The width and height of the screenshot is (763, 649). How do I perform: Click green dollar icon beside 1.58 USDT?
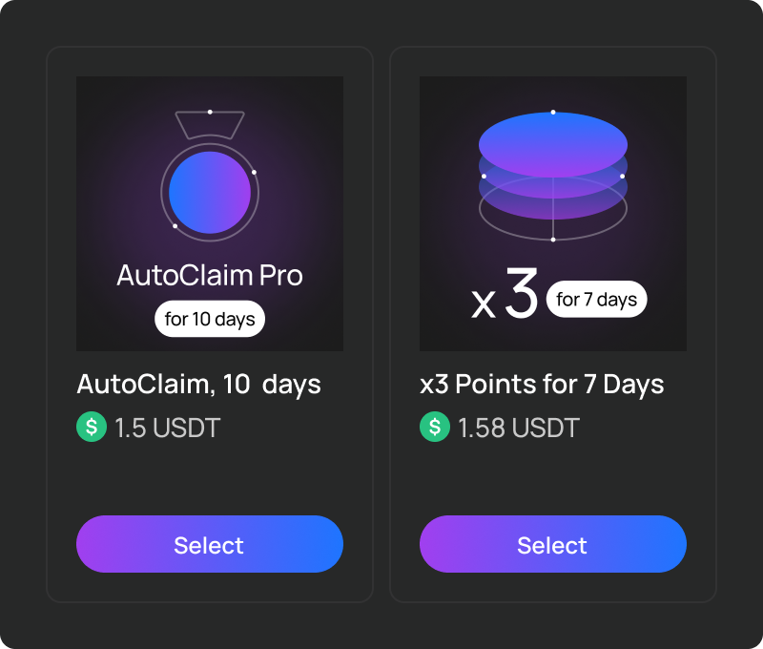coord(435,427)
